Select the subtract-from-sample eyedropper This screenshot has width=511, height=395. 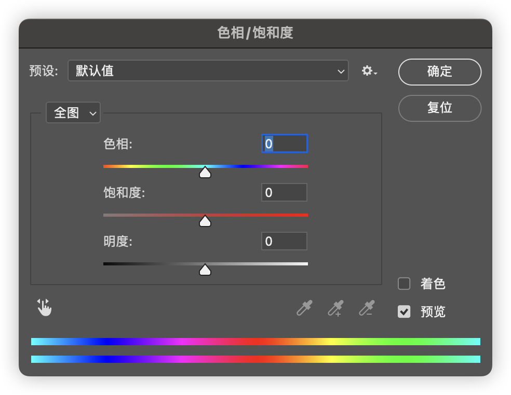click(367, 308)
